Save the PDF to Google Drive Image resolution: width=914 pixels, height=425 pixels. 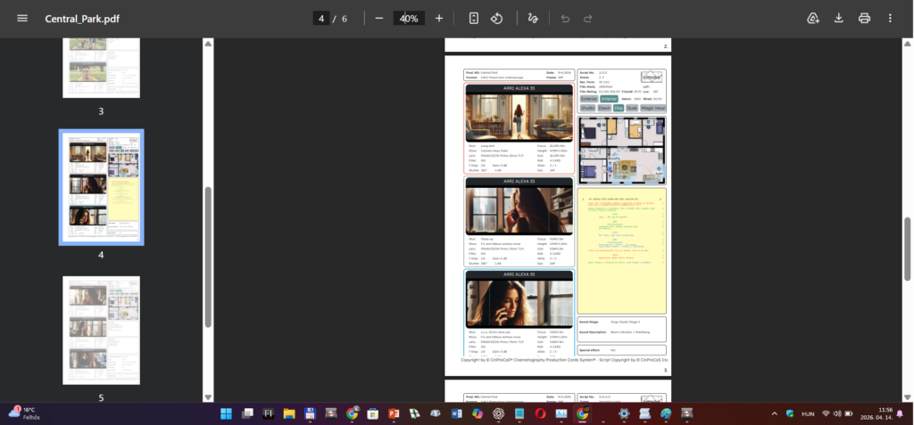pyautogui.click(x=813, y=18)
